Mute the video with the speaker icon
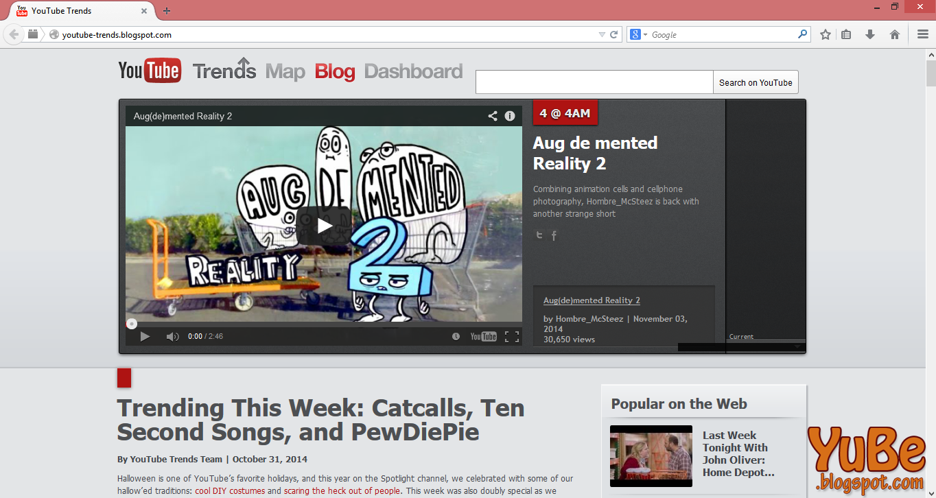 coord(172,336)
